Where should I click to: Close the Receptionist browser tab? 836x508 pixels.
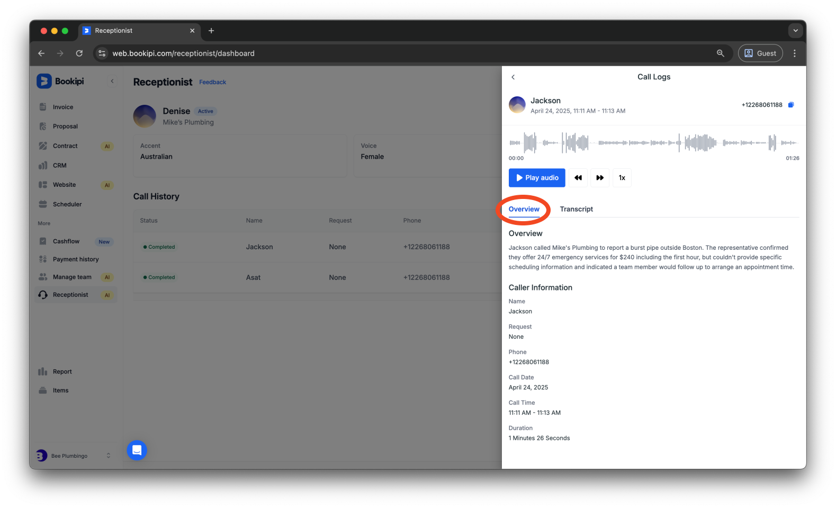click(192, 31)
